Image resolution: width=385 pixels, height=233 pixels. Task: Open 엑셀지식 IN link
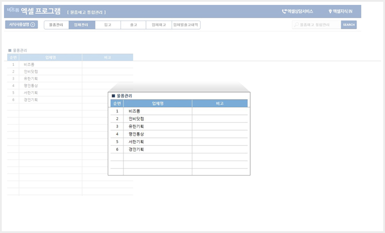click(x=341, y=11)
